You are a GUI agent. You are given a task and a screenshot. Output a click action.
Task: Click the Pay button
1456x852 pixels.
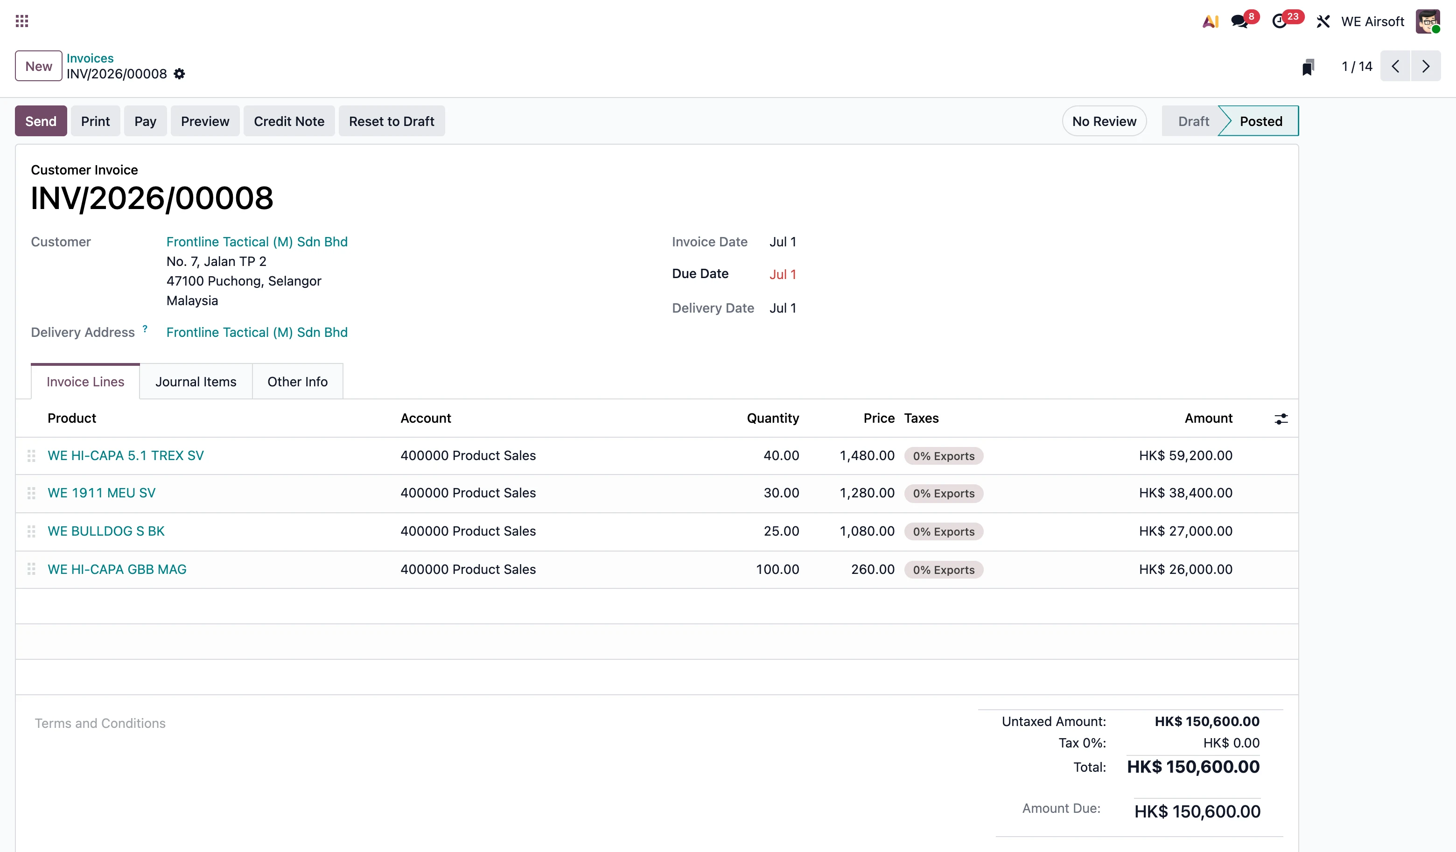(146, 121)
